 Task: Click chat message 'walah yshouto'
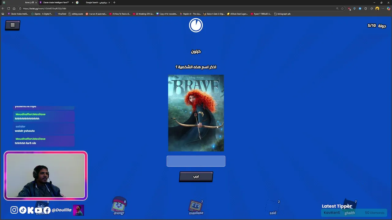point(25,131)
